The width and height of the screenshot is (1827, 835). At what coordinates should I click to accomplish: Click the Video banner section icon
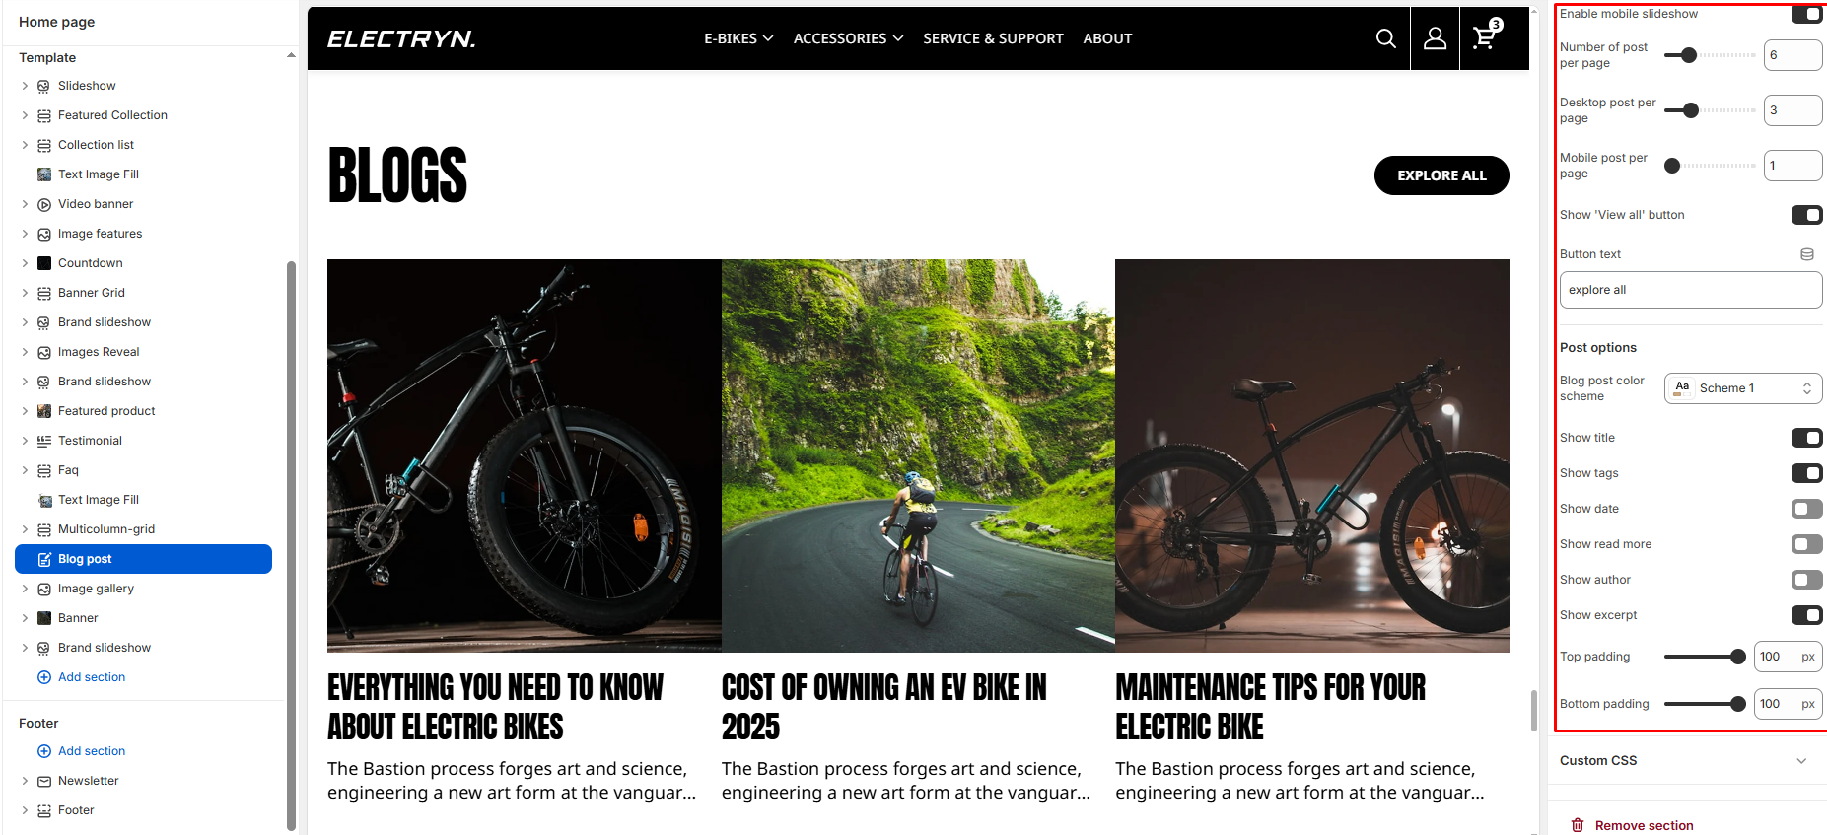click(x=44, y=204)
